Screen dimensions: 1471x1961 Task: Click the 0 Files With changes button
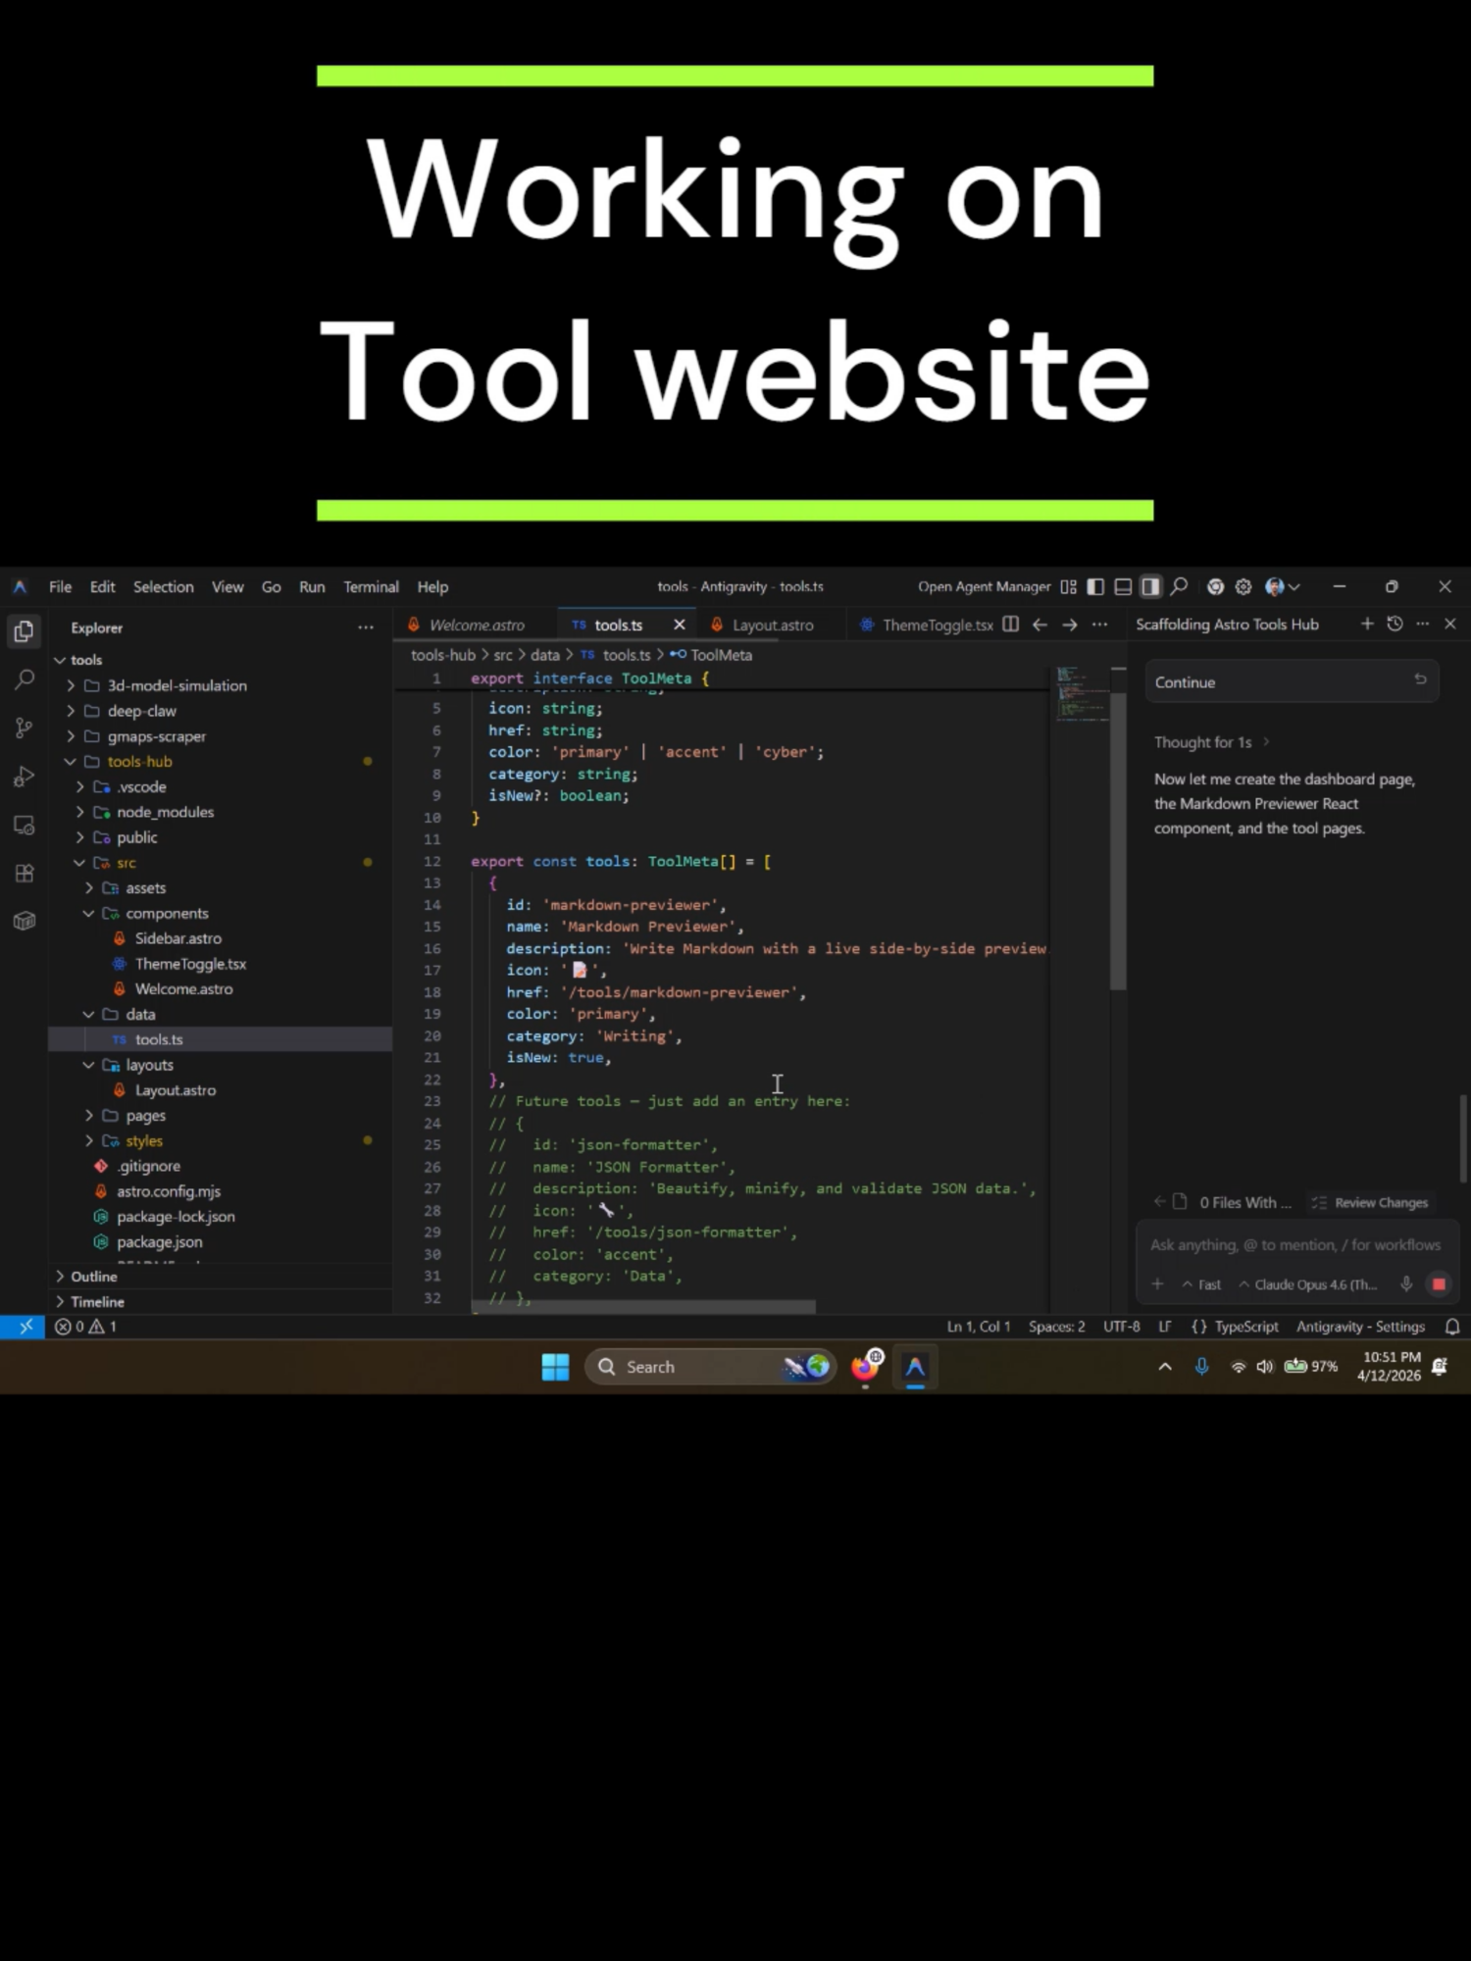coord(1234,1202)
